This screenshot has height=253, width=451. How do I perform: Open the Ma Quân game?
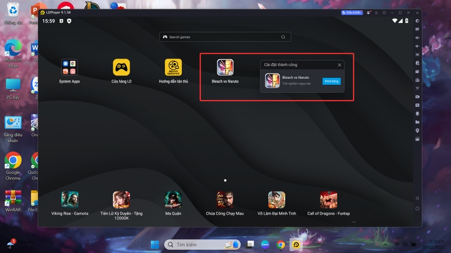tap(173, 200)
